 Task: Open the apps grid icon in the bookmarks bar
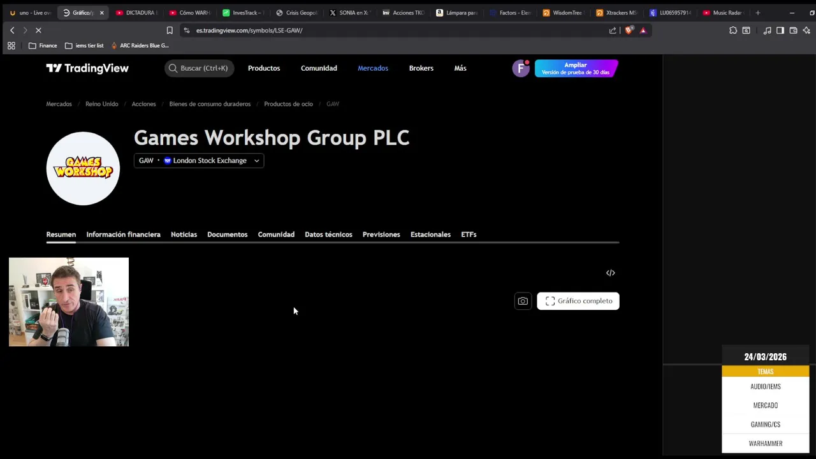tap(11, 45)
